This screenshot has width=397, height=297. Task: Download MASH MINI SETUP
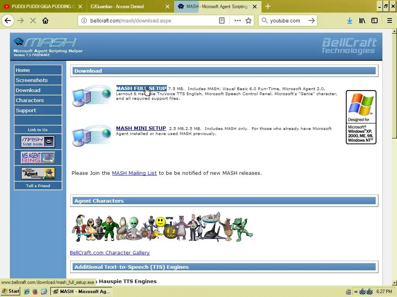click(x=141, y=128)
